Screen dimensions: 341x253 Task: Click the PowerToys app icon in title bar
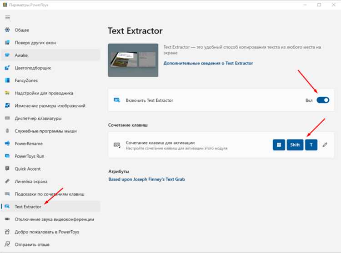pyautogui.click(x=5, y=5)
